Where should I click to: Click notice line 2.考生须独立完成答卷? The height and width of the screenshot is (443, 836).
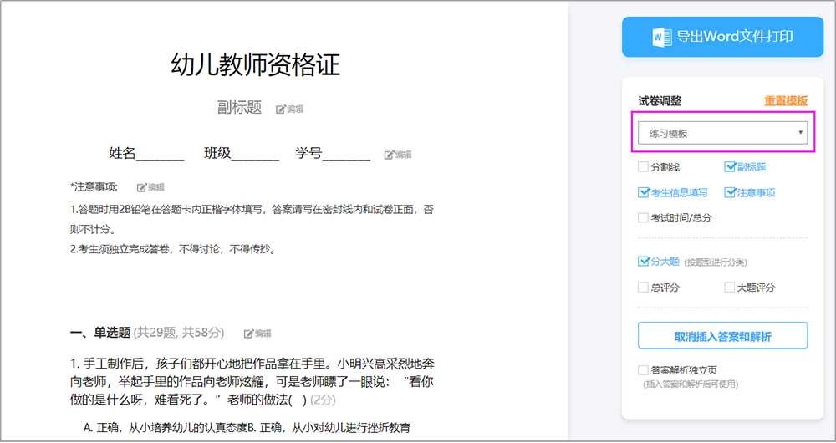click(173, 249)
